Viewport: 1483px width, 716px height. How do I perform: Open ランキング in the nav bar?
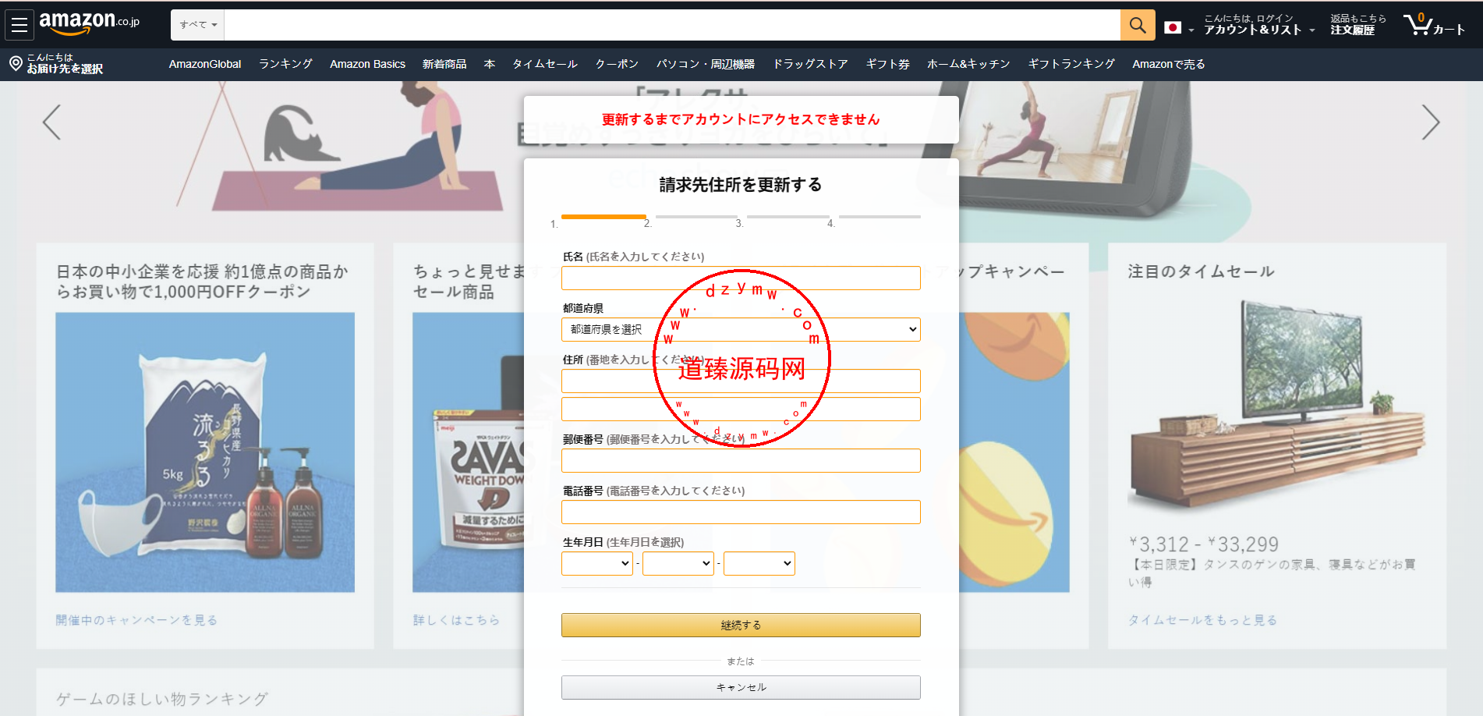[x=285, y=64]
